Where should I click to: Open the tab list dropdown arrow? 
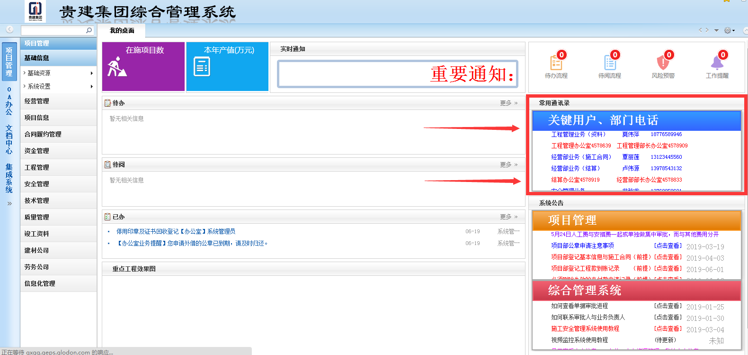click(x=716, y=30)
